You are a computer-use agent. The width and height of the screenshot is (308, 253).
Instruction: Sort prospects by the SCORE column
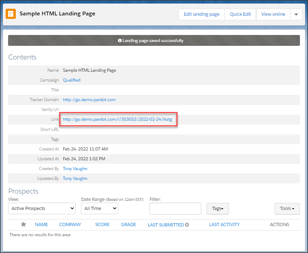point(102,225)
